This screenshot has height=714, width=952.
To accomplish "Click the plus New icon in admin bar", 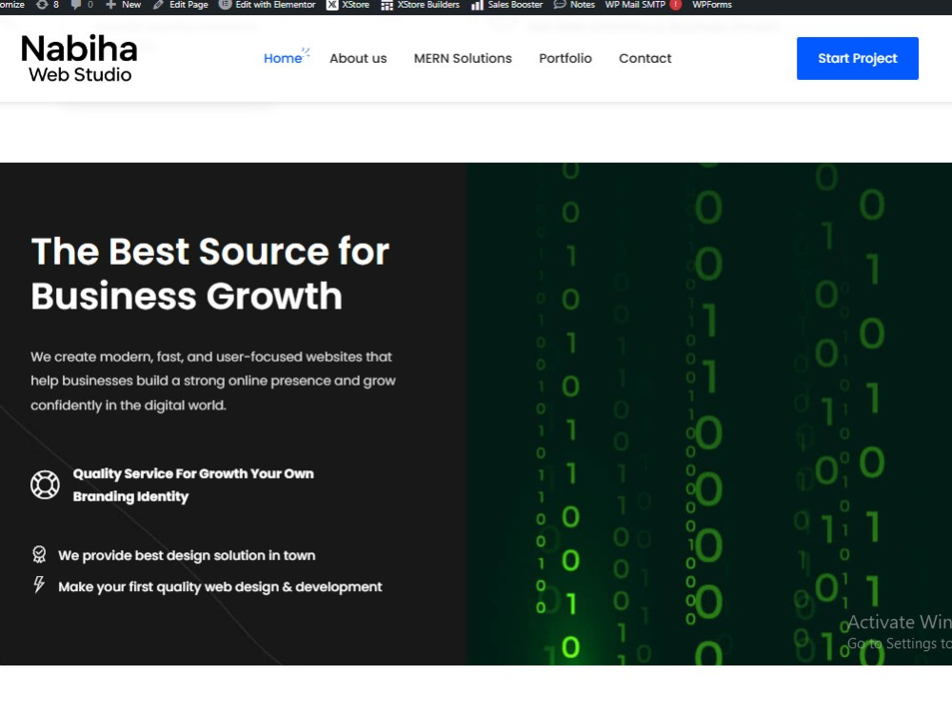I will click(110, 5).
